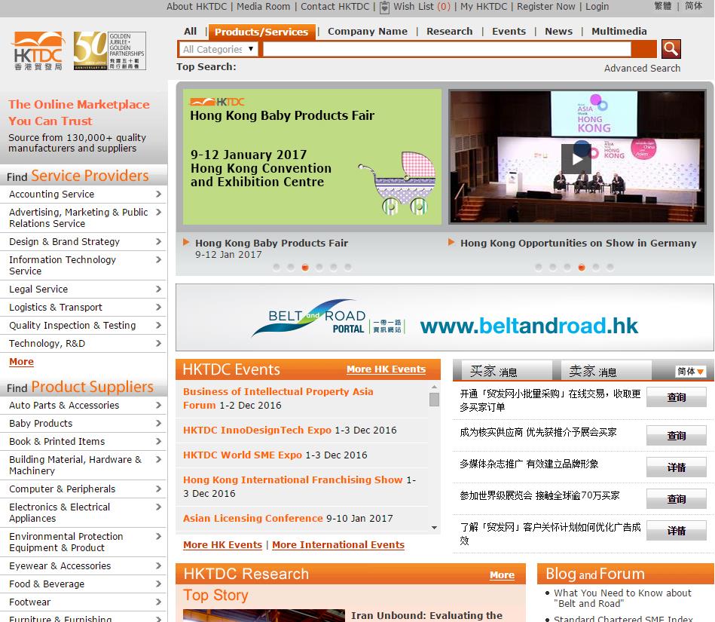Expand Footwear chevron arrow
This screenshot has height=622, width=715.
coord(158,602)
